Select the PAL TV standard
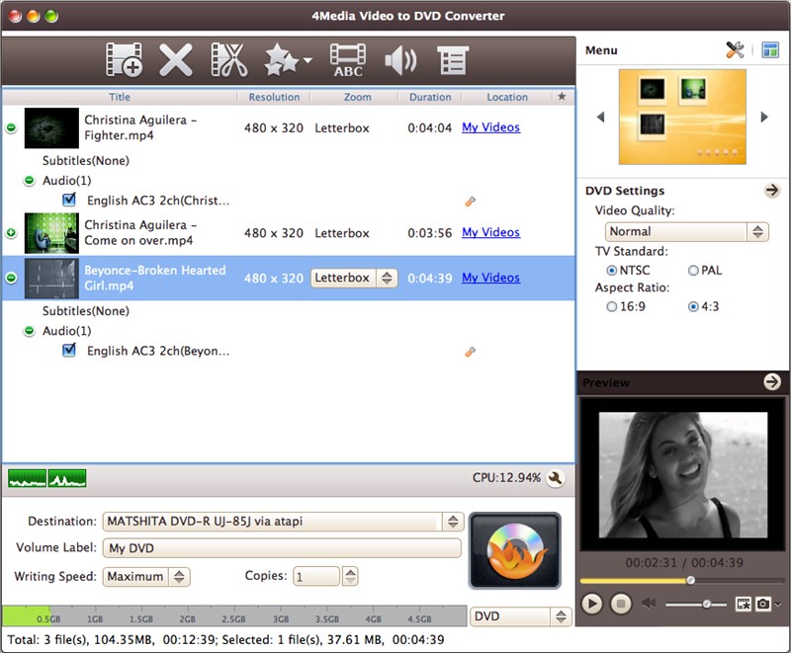Screen dimensions: 791x653 pos(693,270)
